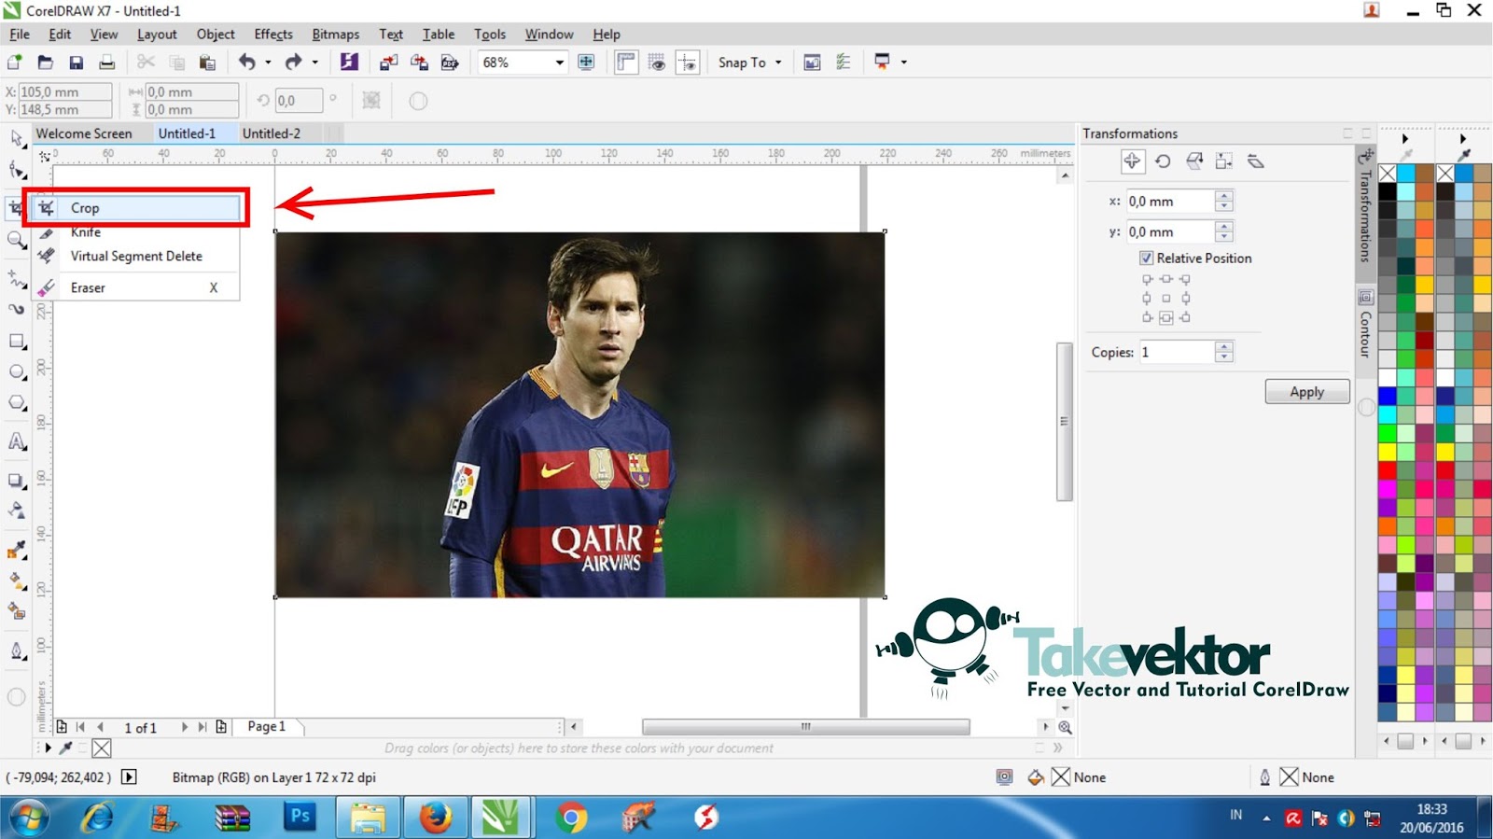Switch to the Welcome Screen tab

84,133
